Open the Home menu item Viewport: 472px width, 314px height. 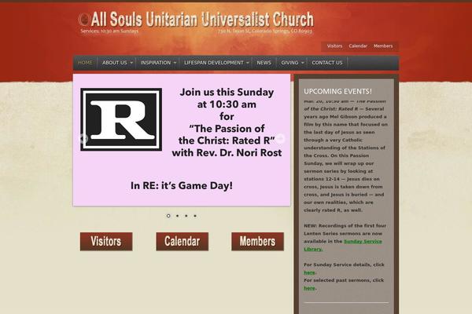(85, 63)
